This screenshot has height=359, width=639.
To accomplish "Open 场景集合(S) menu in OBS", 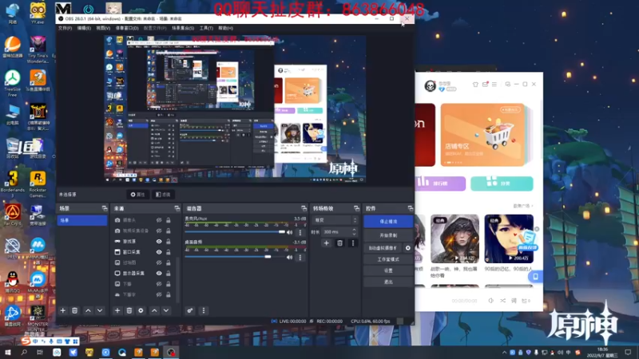I will [x=183, y=28].
